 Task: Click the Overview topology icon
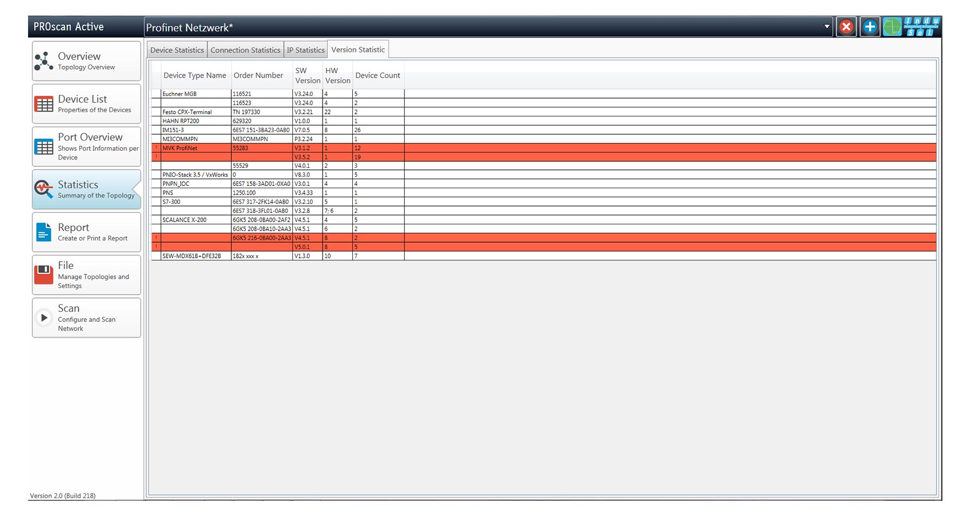(x=44, y=61)
